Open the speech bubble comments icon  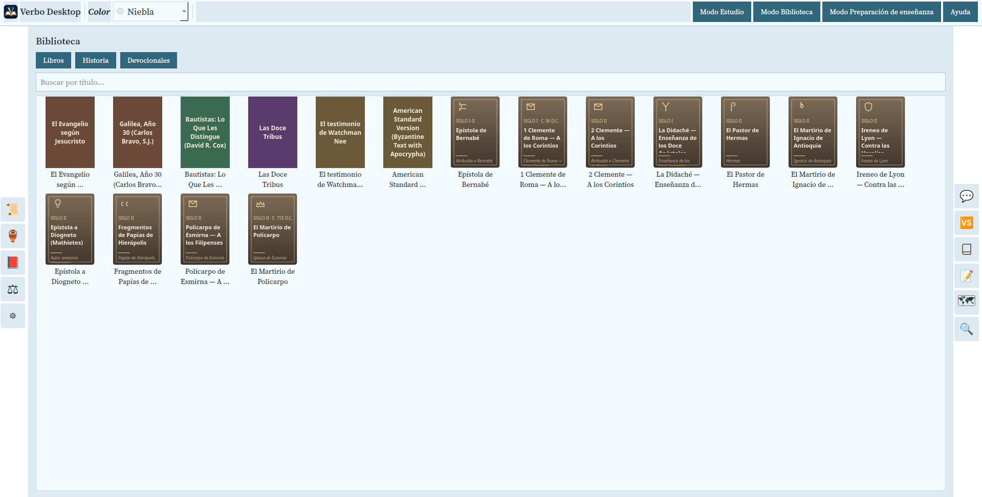tap(966, 196)
